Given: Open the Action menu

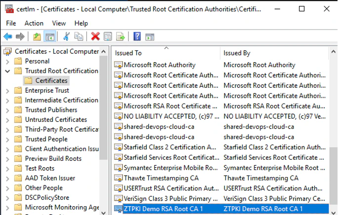Looking at the screenshot, I should click(x=34, y=23).
